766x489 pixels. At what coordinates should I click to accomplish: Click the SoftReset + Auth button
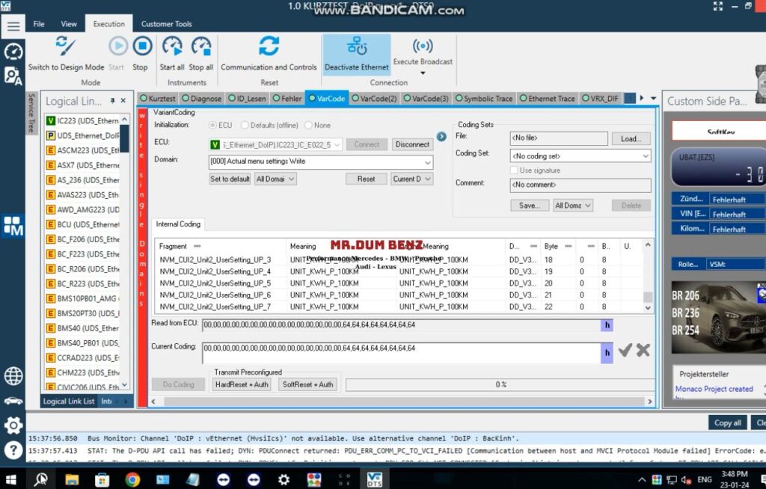click(307, 384)
